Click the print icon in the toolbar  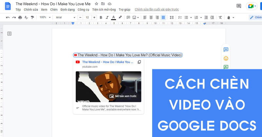pyautogui.click(x=20, y=17)
